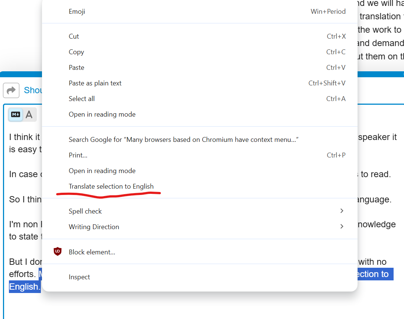Click the uBlock Origin shield icon
This screenshot has height=319, width=404.
click(x=57, y=252)
